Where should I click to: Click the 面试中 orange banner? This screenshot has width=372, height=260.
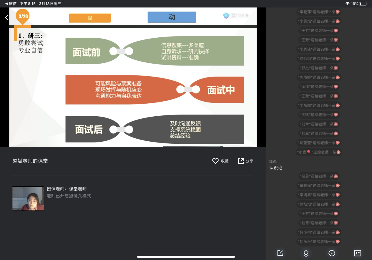point(221,90)
